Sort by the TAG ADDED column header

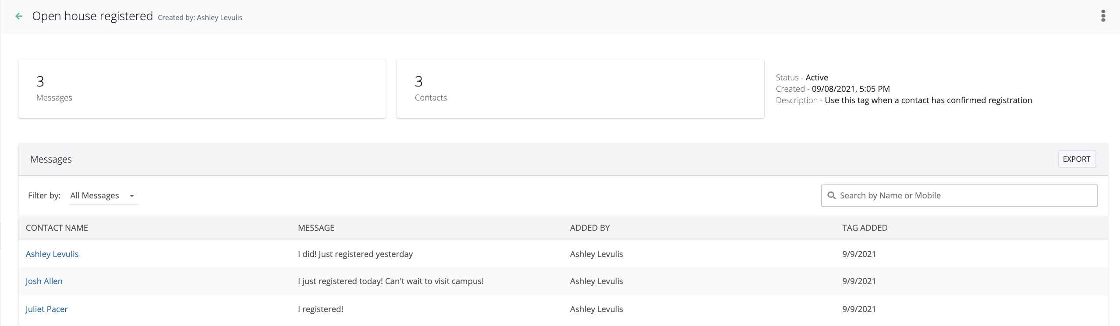[865, 228]
